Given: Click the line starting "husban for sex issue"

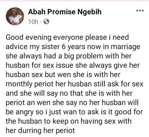Looking at the screenshot, I should click(73, 66).
